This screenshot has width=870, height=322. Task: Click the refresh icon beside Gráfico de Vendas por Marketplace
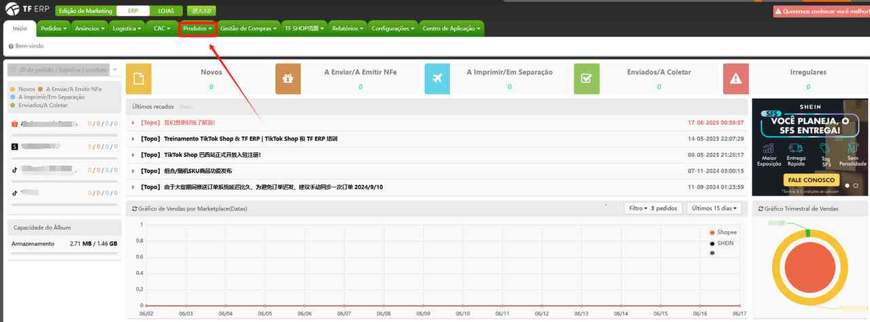pos(134,209)
